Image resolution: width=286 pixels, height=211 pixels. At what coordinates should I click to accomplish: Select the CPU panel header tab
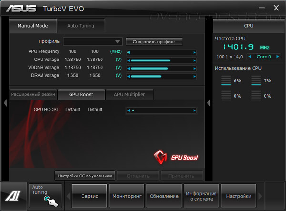[248, 26]
